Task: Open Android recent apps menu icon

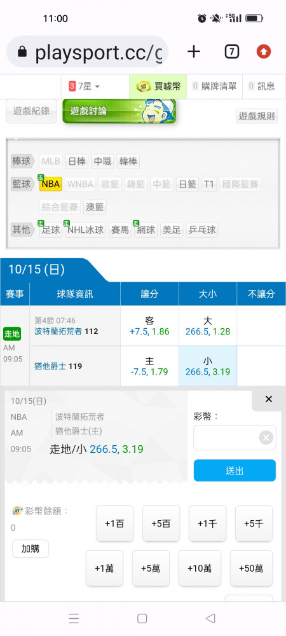Action: click(x=74, y=618)
